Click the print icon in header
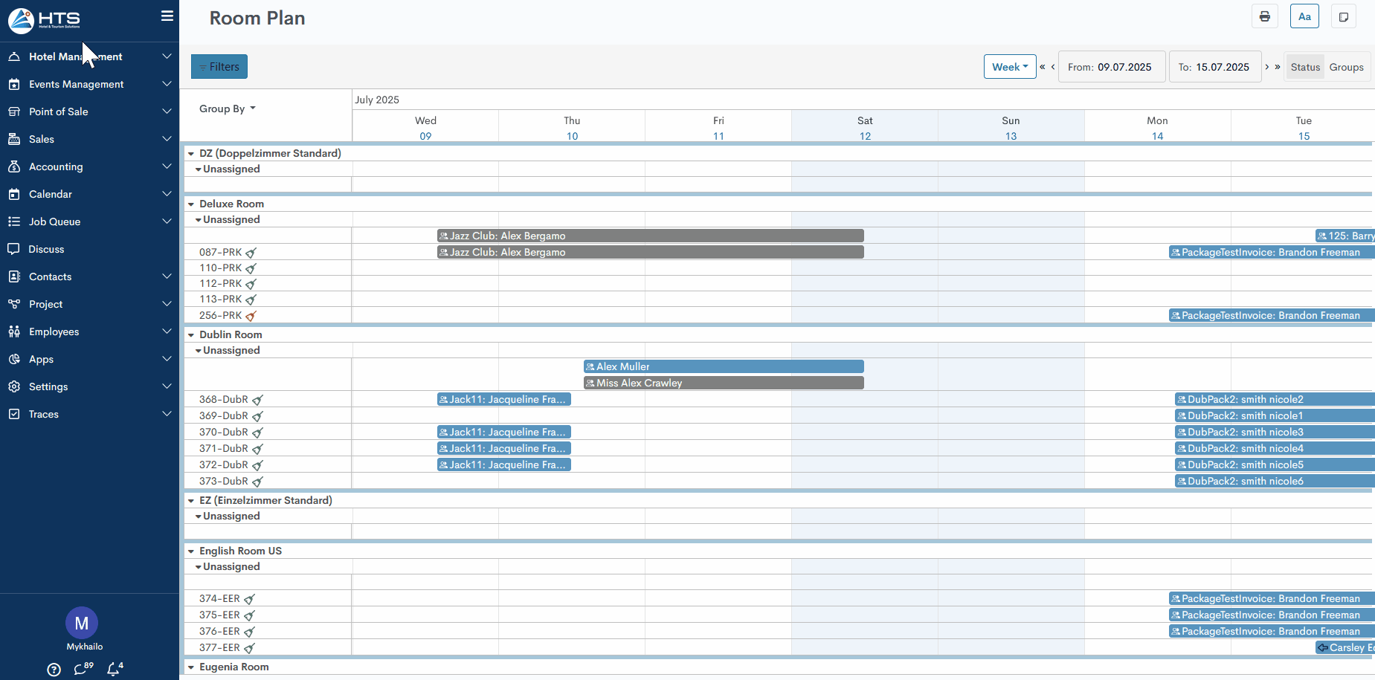Screen dimensions: 1375x680 pyautogui.click(x=1264, y=16)
